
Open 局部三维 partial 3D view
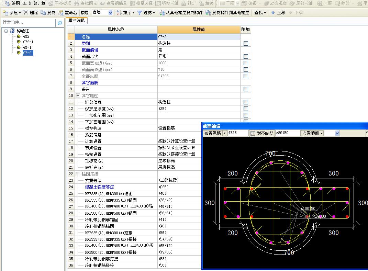301,3
